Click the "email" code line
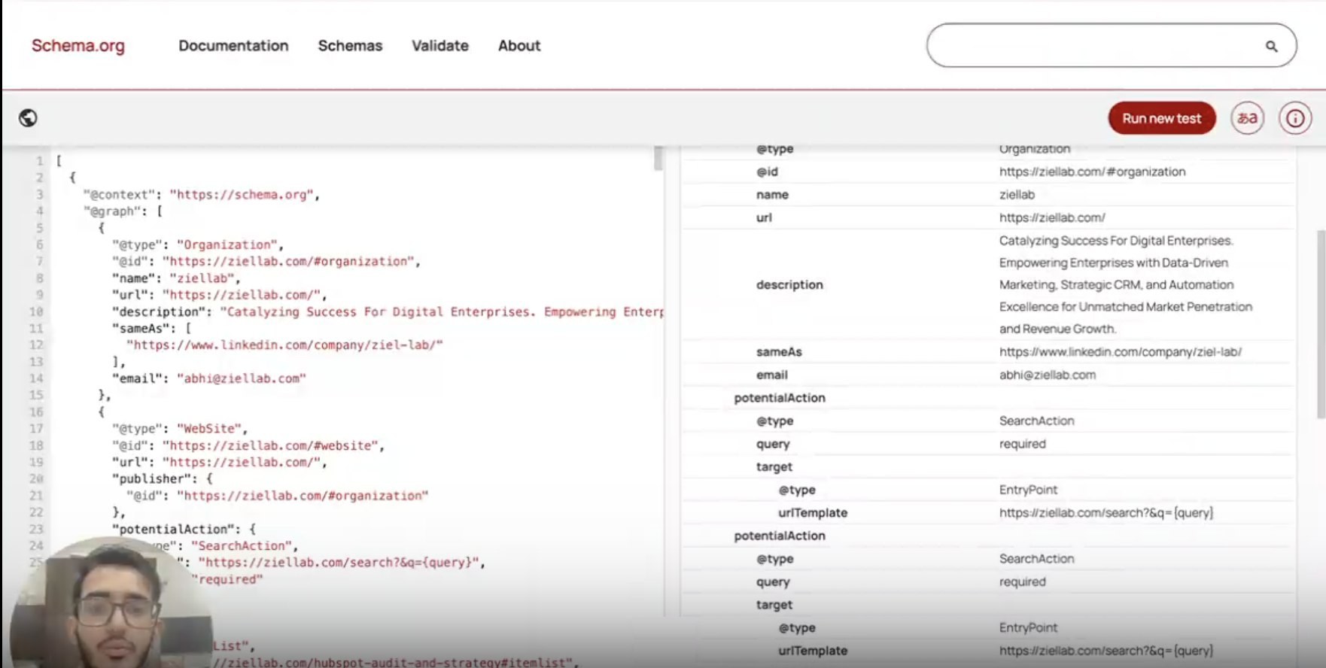Viewport: 1326px width, 668px height. pos(209,378)
